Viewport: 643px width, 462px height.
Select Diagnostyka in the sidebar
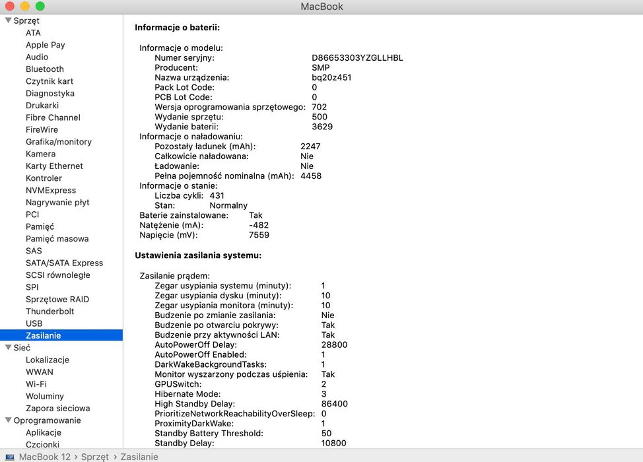(x=50, y=93)
